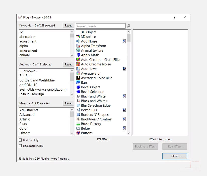Select the Bulge effect icon
207x176 pixels.
(x=78, y=128)
